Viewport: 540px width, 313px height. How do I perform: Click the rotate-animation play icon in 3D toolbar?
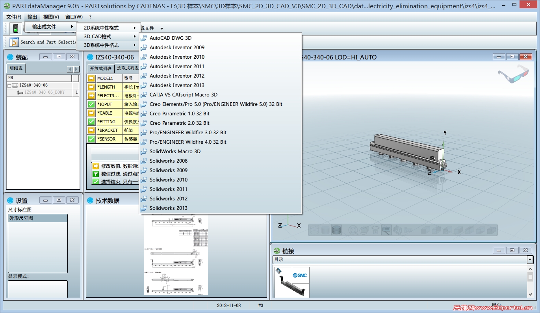[x=375, y=230]
